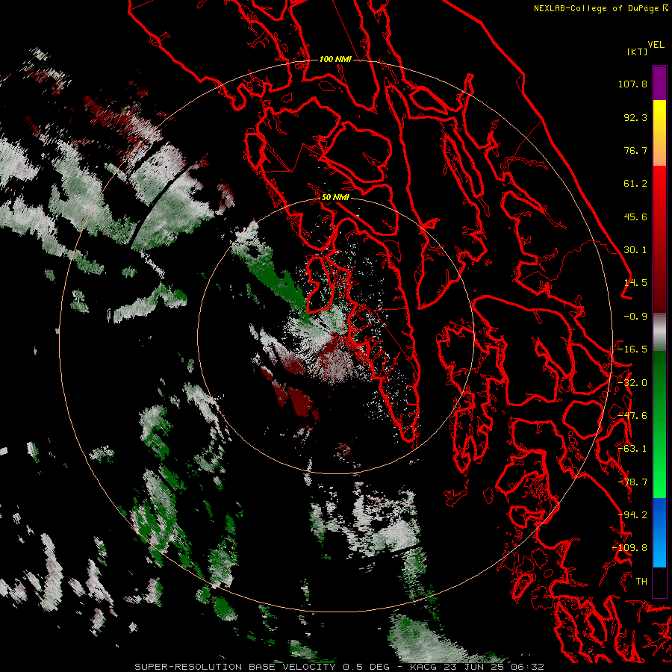This screenshot has height=672, width=672.
Task: Click the 92.3 velocity scale value
Action: pyautogui.click(x=635, y=117)
